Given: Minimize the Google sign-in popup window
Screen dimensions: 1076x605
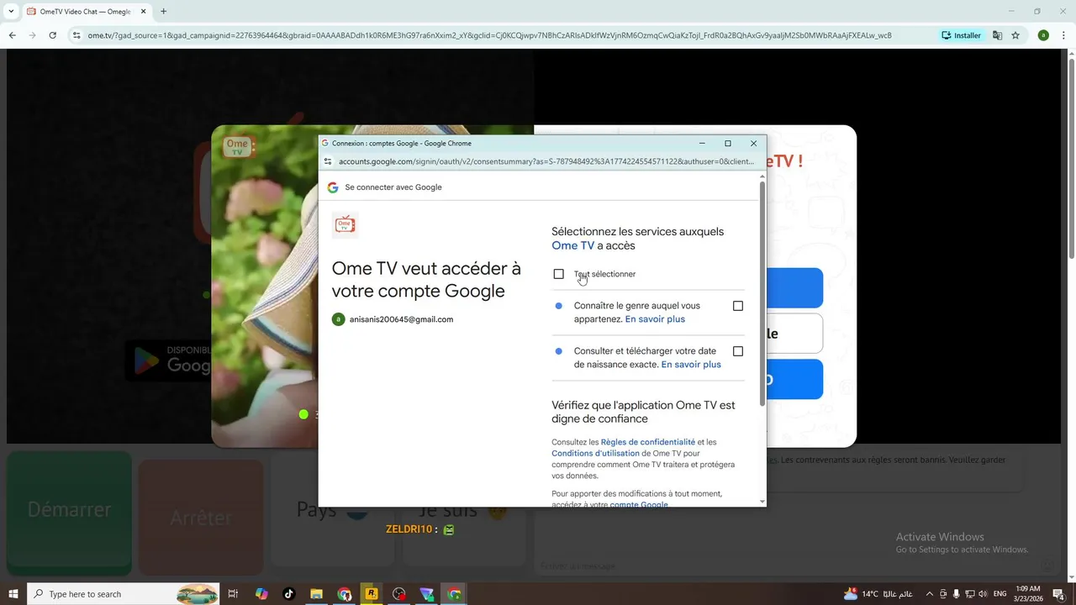Looking at the screenshot, I should [x=702, y=143].
